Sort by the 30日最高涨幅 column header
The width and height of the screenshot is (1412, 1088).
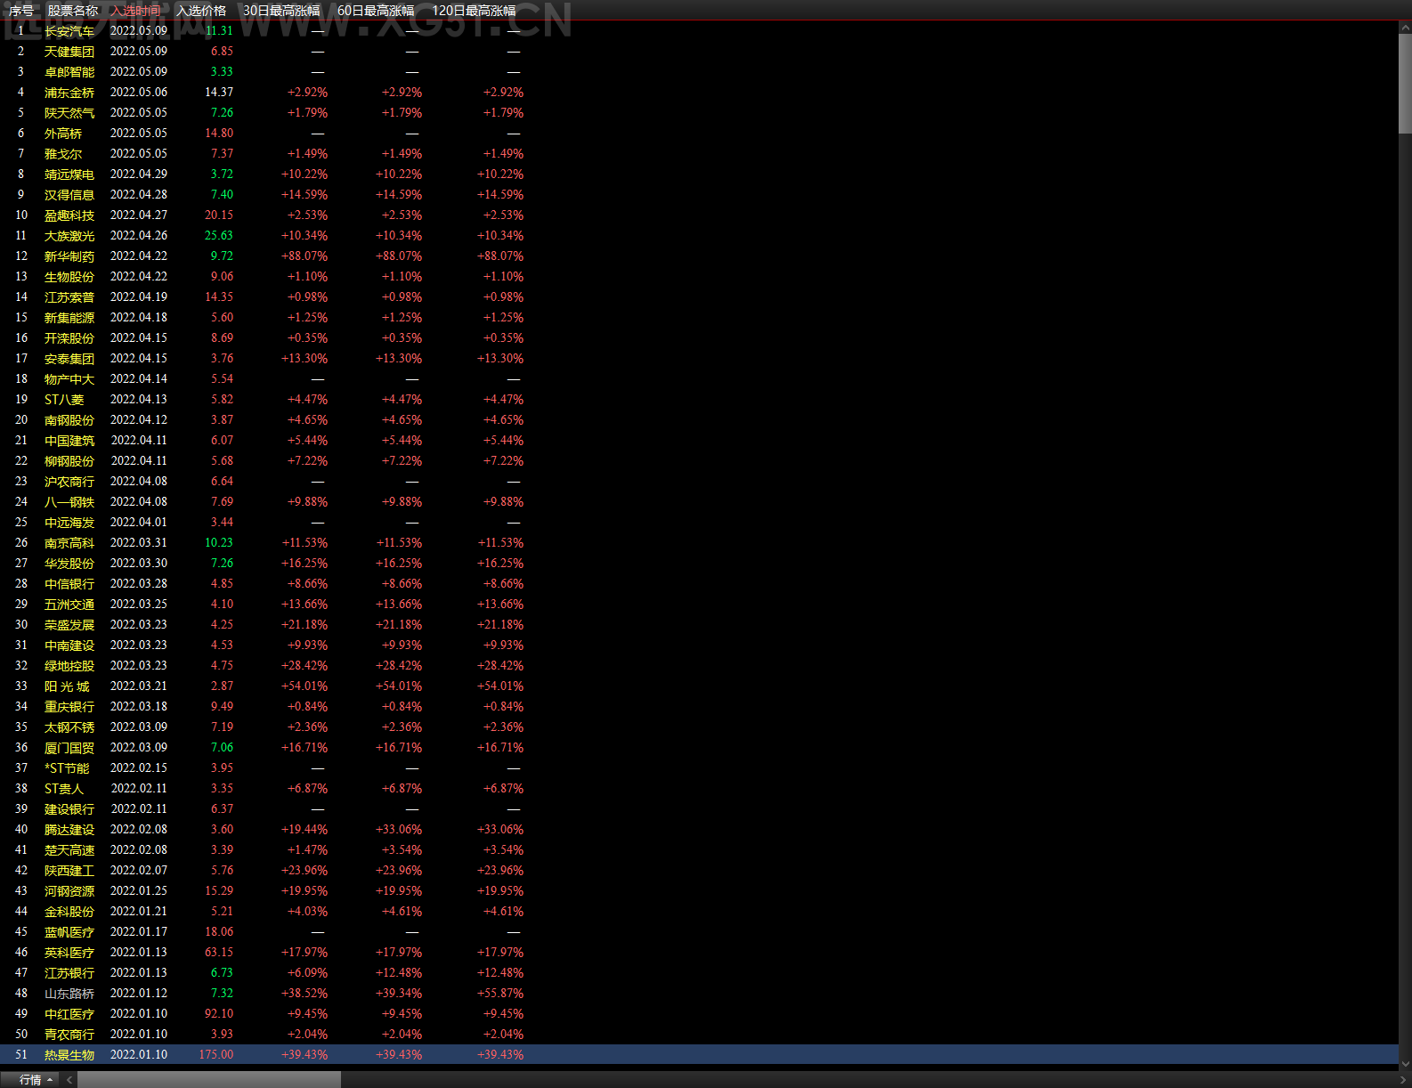pos(281,11)
